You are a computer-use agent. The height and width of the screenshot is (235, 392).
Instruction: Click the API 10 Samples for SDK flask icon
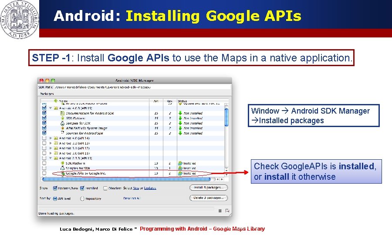click(x=62, y=168)
